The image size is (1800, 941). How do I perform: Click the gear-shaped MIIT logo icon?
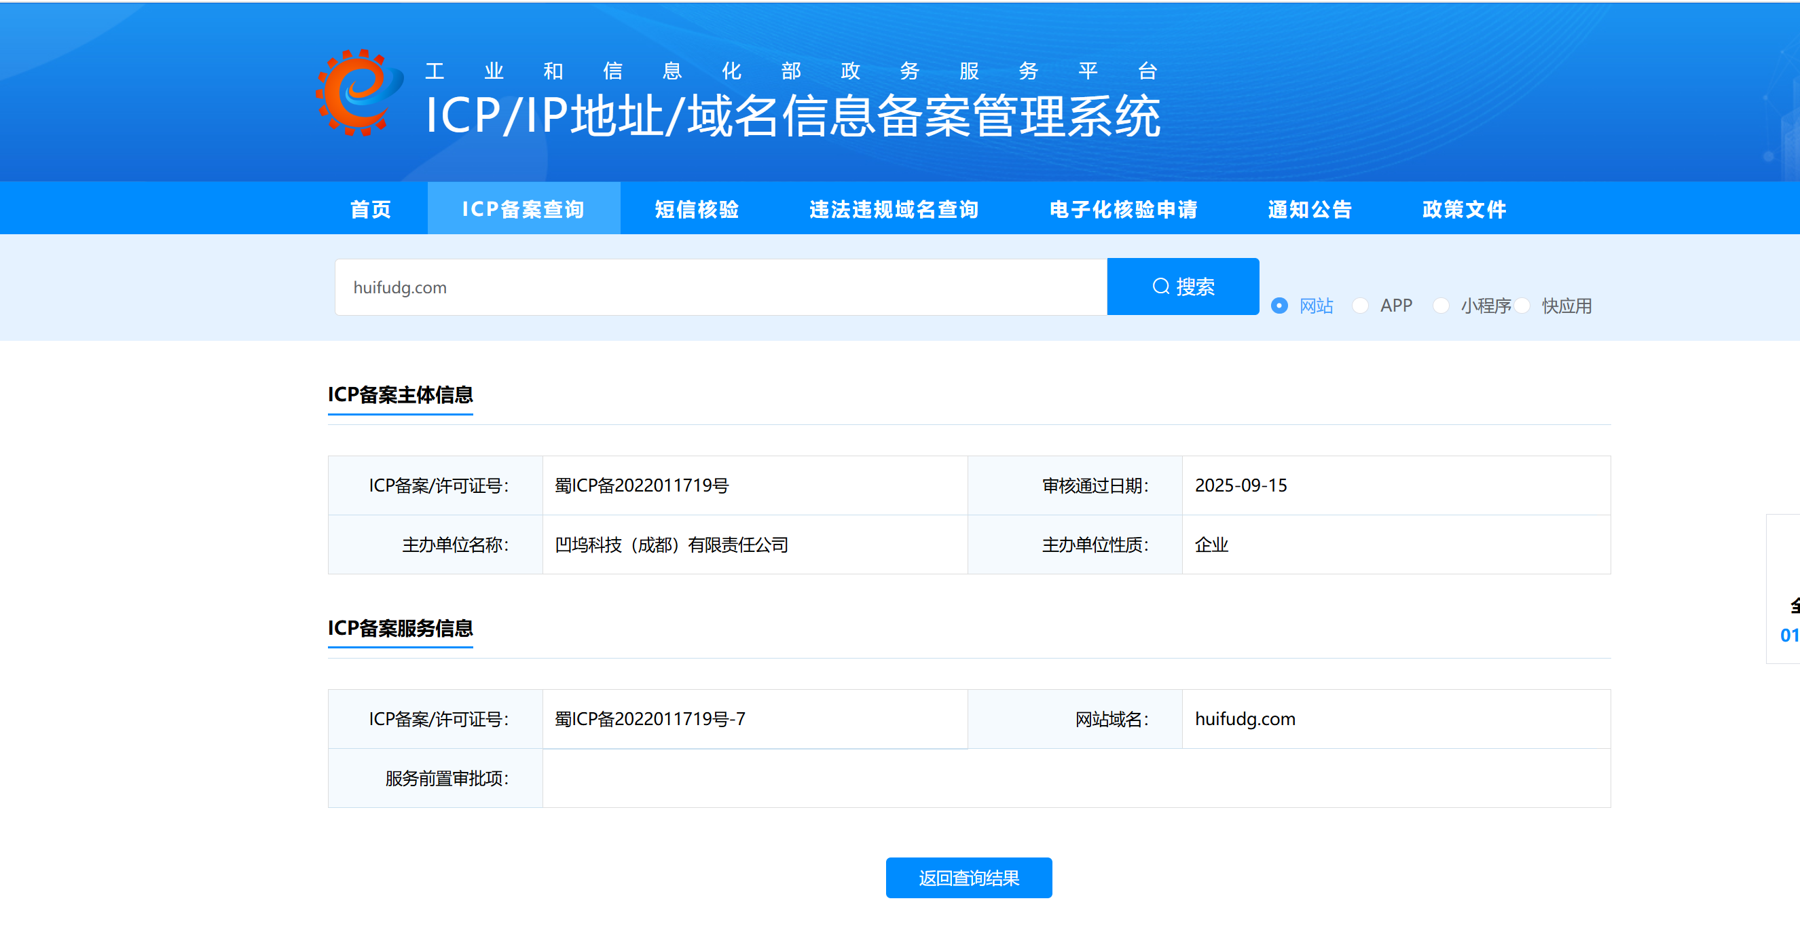point(359,92)
